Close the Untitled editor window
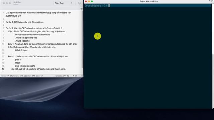 coord(4,3)
